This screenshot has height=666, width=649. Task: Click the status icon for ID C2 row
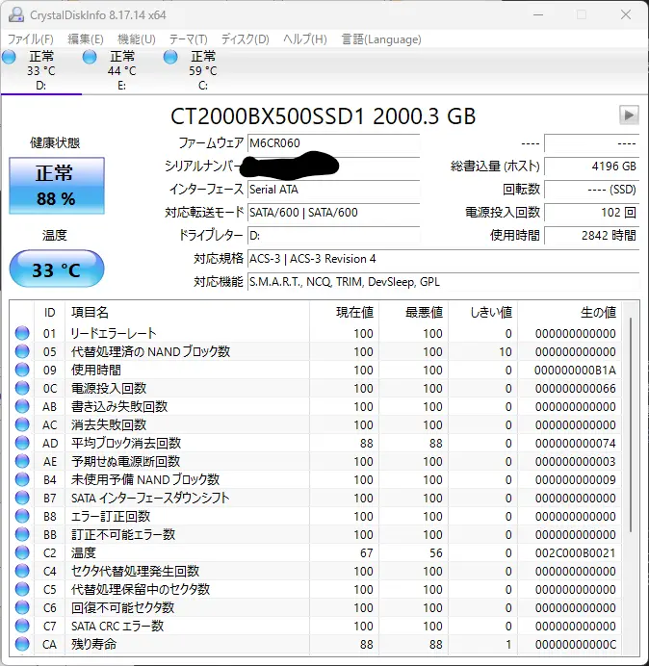pyautogui.click(x=22, y=552)
